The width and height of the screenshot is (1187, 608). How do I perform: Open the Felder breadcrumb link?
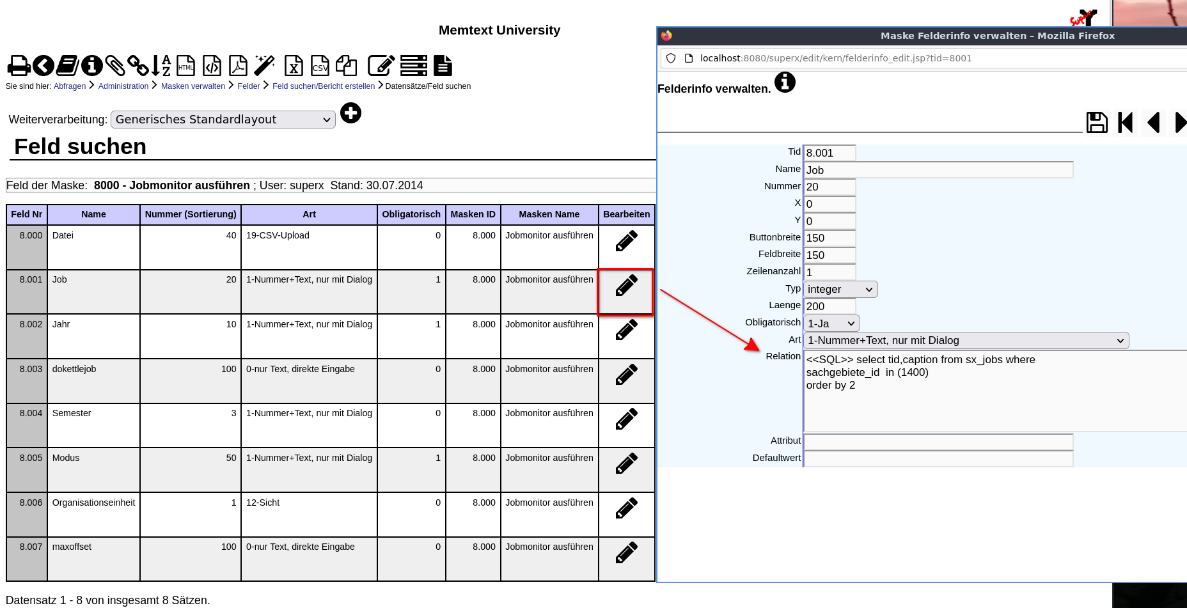(249, 86)
